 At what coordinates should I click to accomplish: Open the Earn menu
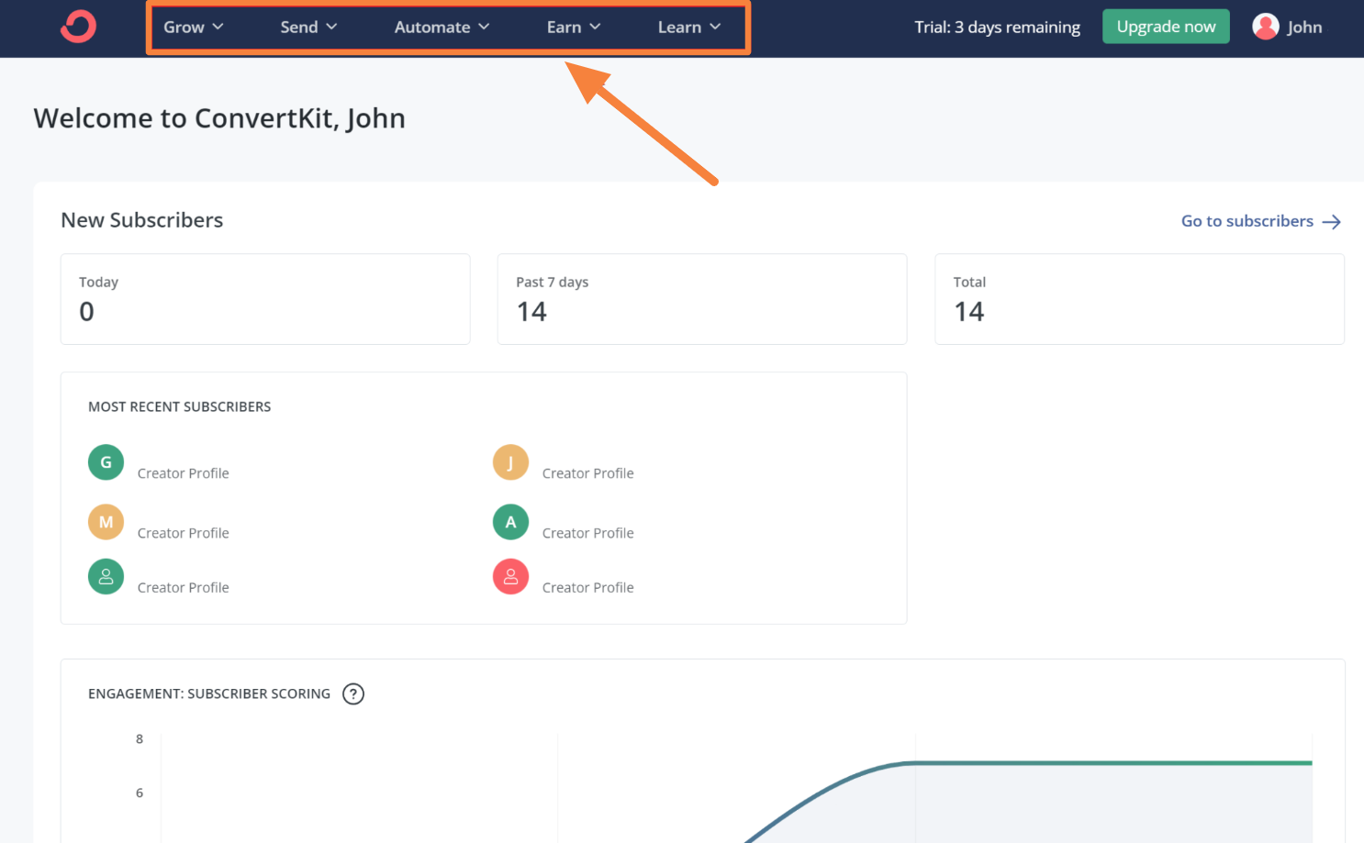[x=574, y=28]
